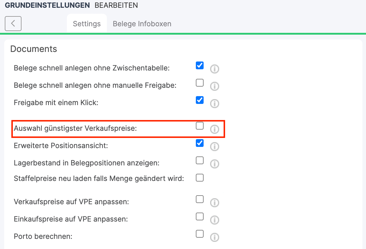
Task: Enable Auswahl günstigster Verkaufspreise checkbox
Action: 200,126
